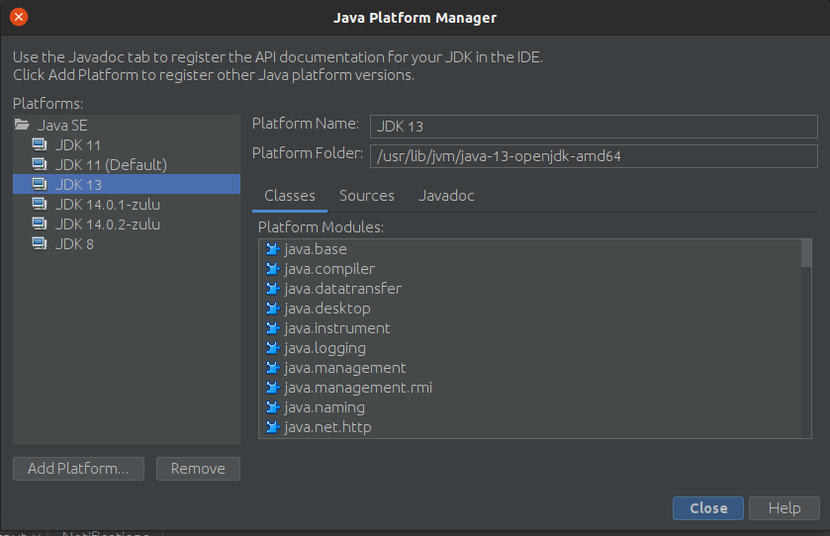Click the JDK 13 platform icon
Screen dimensions: 830x536
[40, 184]
